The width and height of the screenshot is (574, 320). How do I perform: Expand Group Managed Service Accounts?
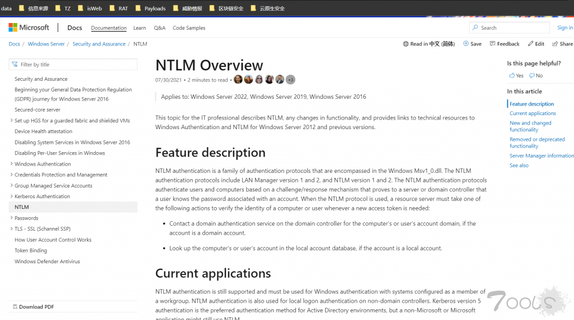pyautogui.click(x=11, y=185)
